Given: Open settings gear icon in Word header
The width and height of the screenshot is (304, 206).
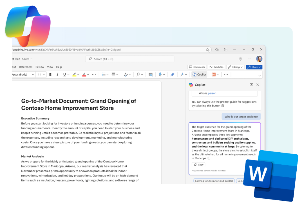Looking at the screenshot, I should (x=240, y=59).
